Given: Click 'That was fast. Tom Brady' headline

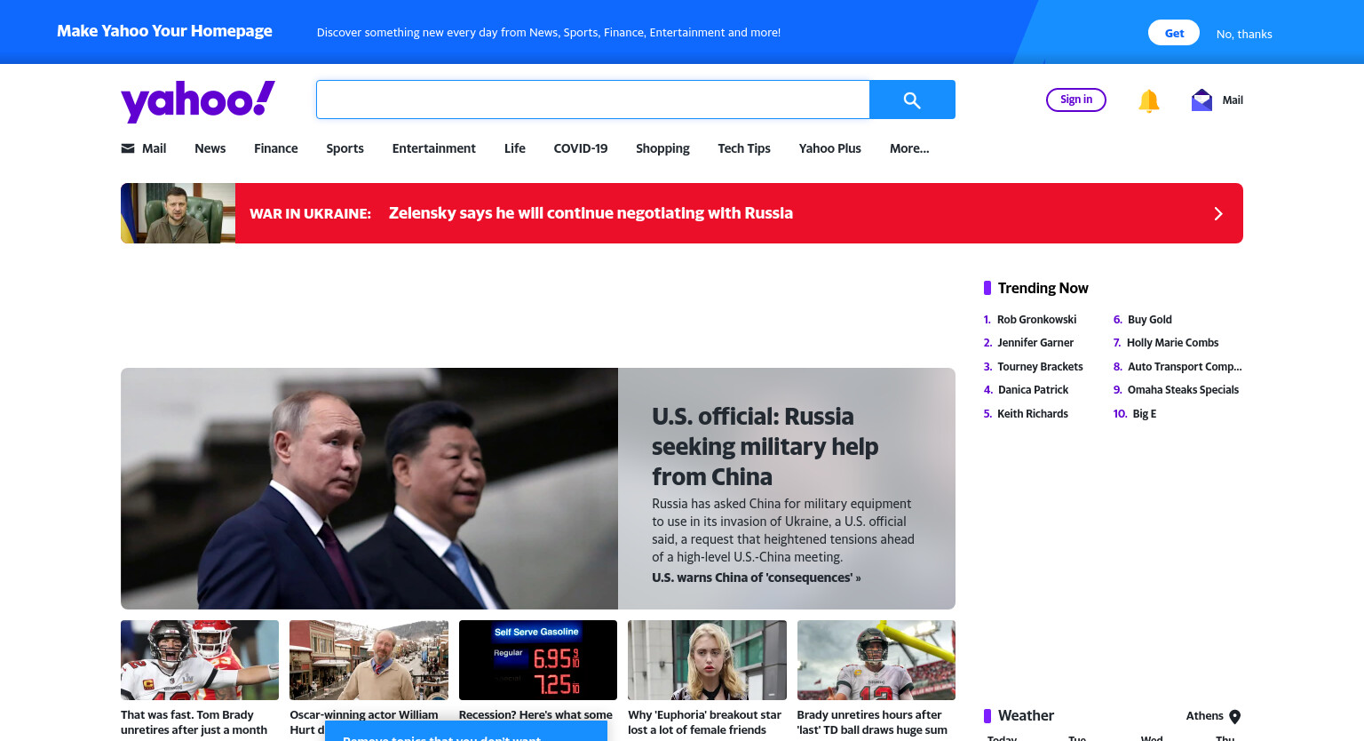Looking at the screenshot, I should [x=194, y=722].
